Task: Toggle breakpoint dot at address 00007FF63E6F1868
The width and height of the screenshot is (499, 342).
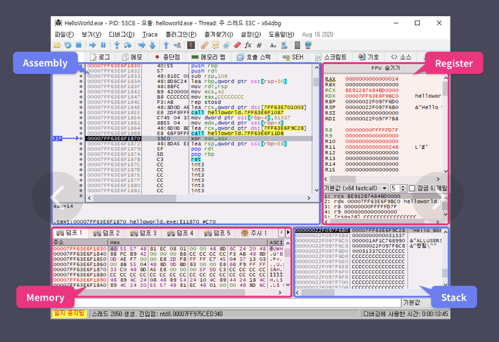Action: pos(81,133)
